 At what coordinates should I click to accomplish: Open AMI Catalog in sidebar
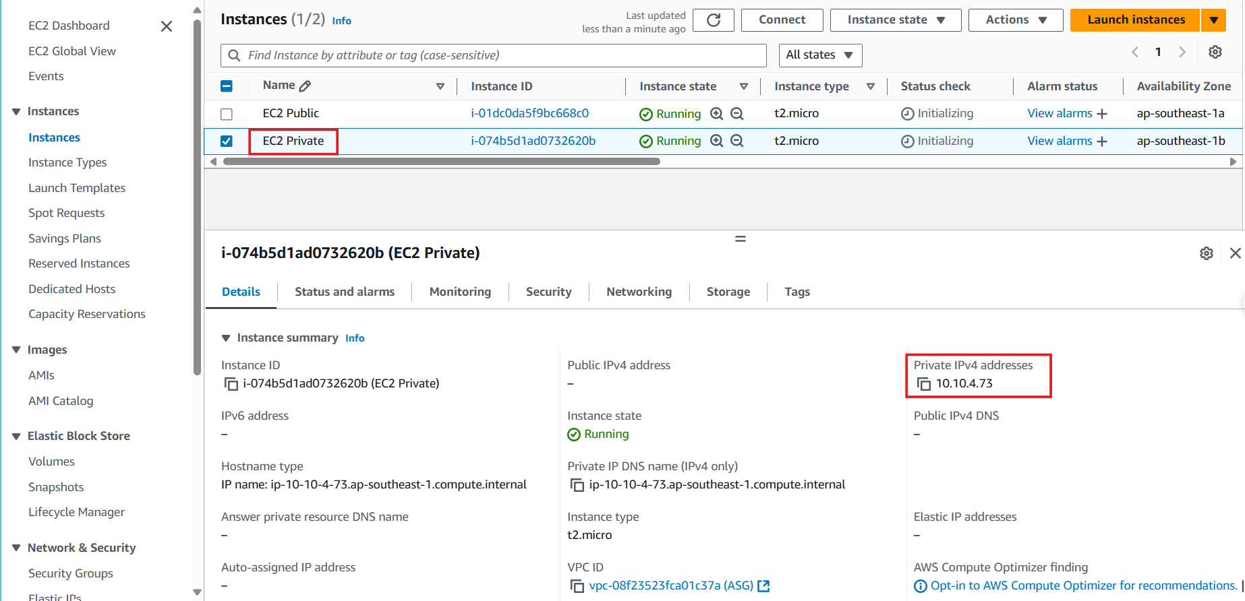[x=61, y=402]
